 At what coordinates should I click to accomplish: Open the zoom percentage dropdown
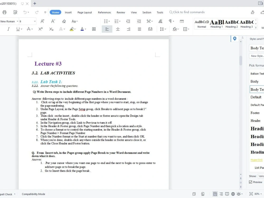point(261,194)
